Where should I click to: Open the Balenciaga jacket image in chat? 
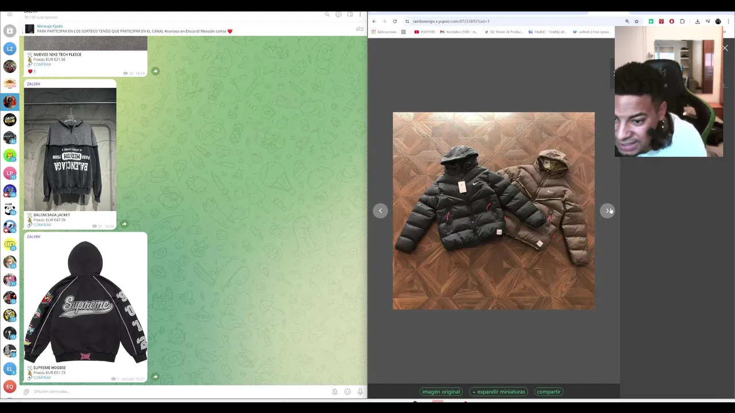70,149
